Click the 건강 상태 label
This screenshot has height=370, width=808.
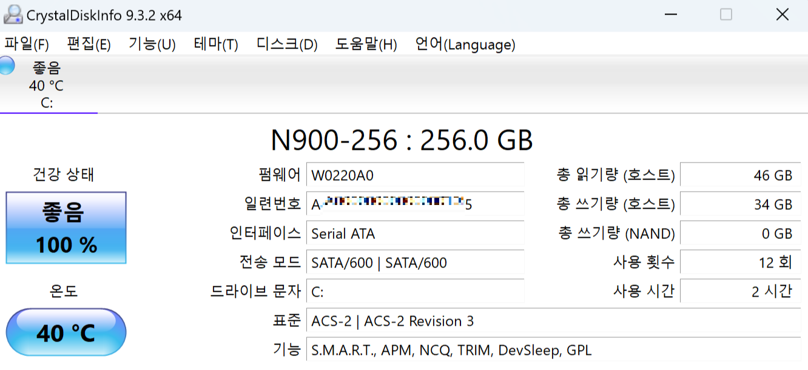64,175
